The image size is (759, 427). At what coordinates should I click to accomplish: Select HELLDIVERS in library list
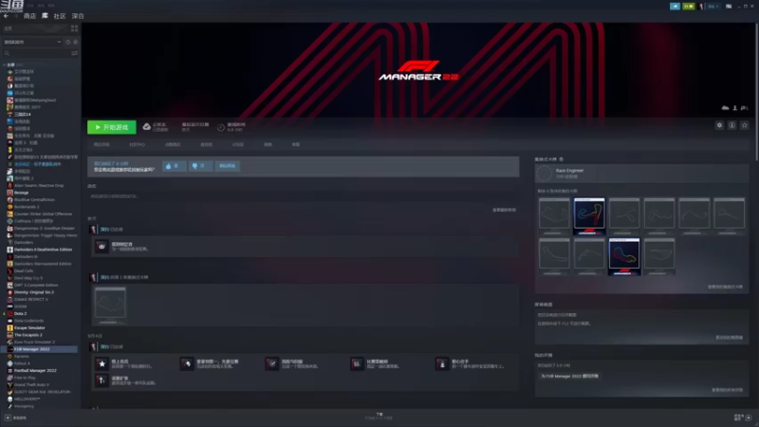pos(27,399)
